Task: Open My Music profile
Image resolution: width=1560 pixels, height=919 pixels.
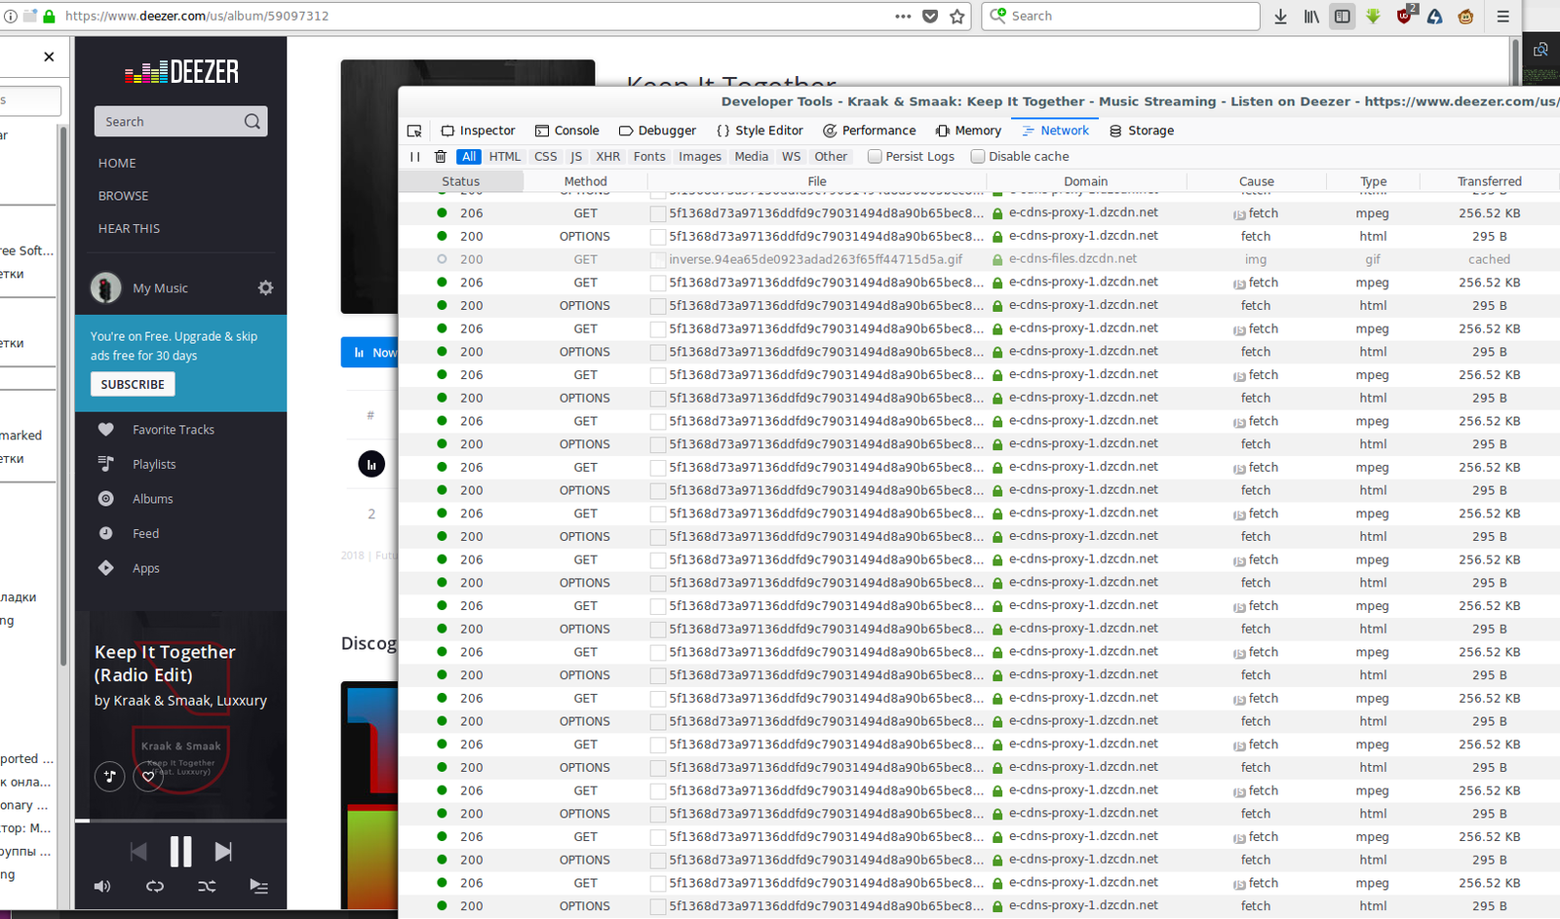Action: click(x=160, y=288)
